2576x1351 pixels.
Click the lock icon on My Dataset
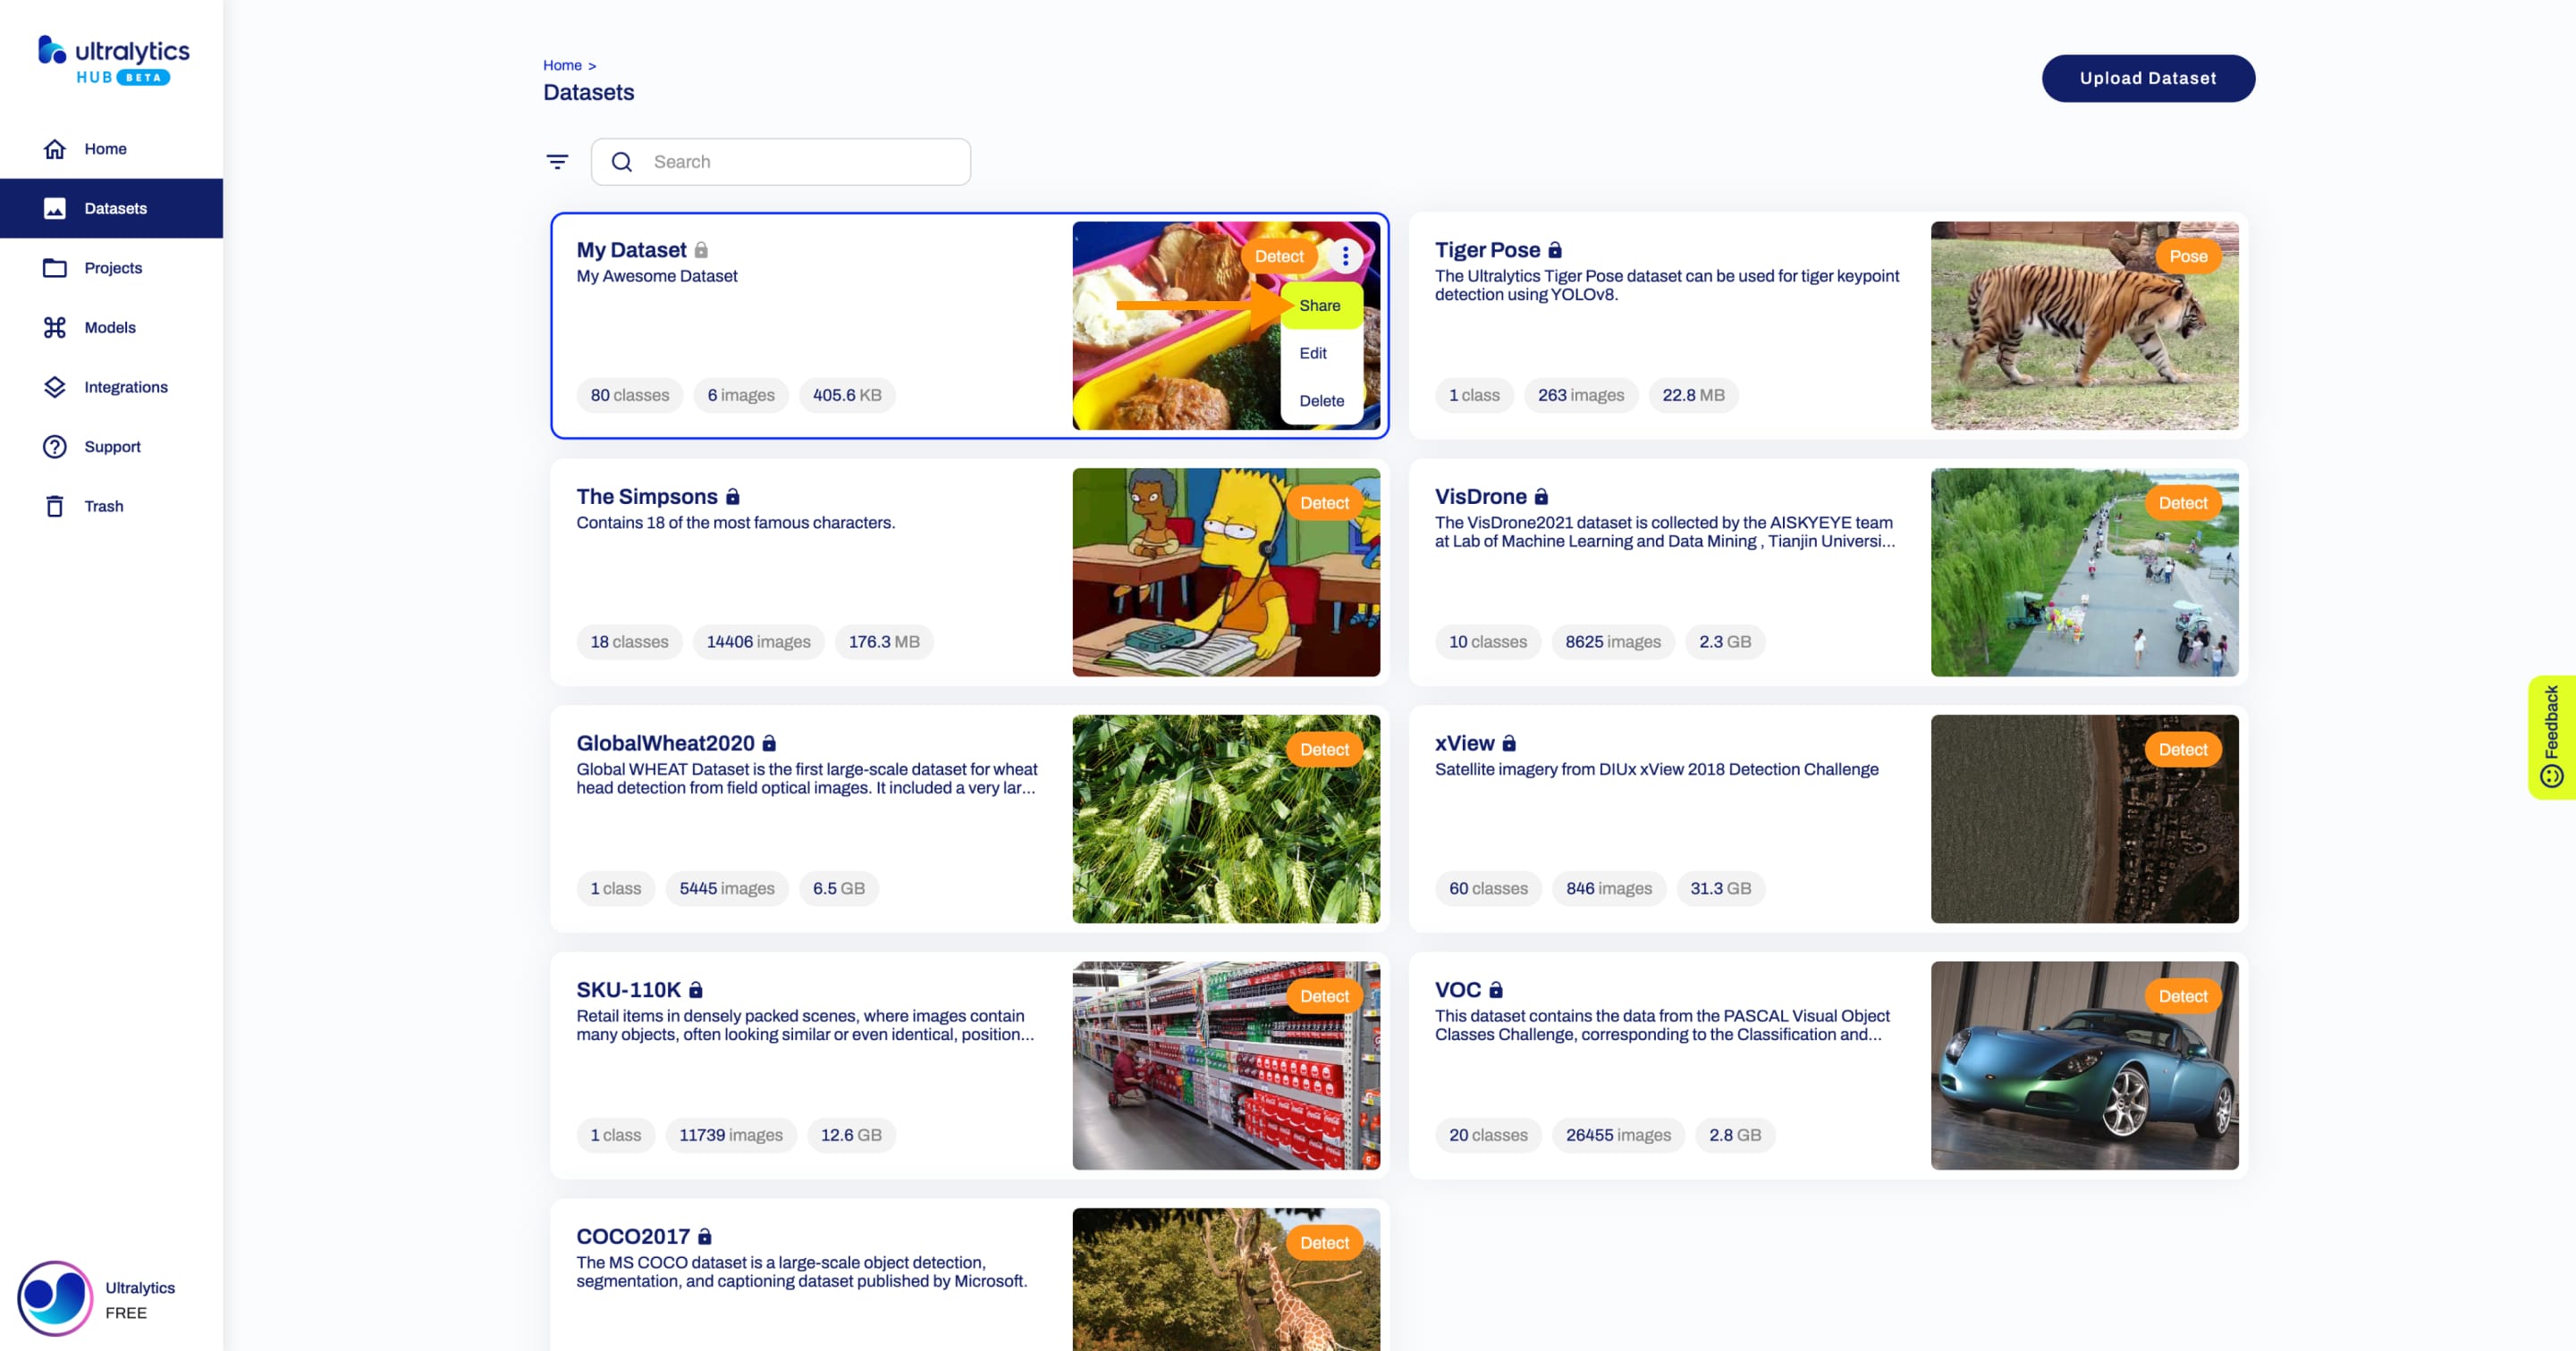point(700,250)
